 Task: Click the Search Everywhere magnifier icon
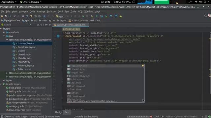pyautogui.click(x=205, y=16)
